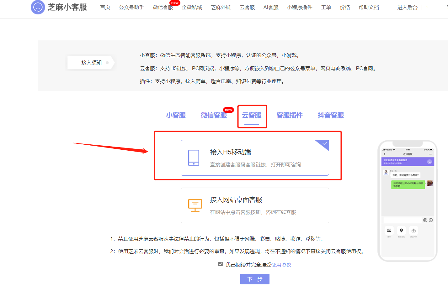The width and height of the screenshot is (448, 285).
Task: Open the 首页 nav item
Action: pos(105,7)
